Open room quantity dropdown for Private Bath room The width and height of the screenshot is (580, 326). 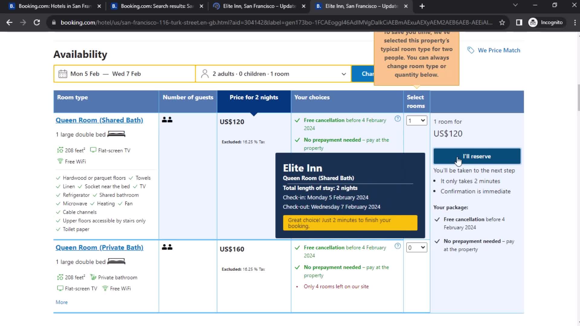click(x=417, y=248)
